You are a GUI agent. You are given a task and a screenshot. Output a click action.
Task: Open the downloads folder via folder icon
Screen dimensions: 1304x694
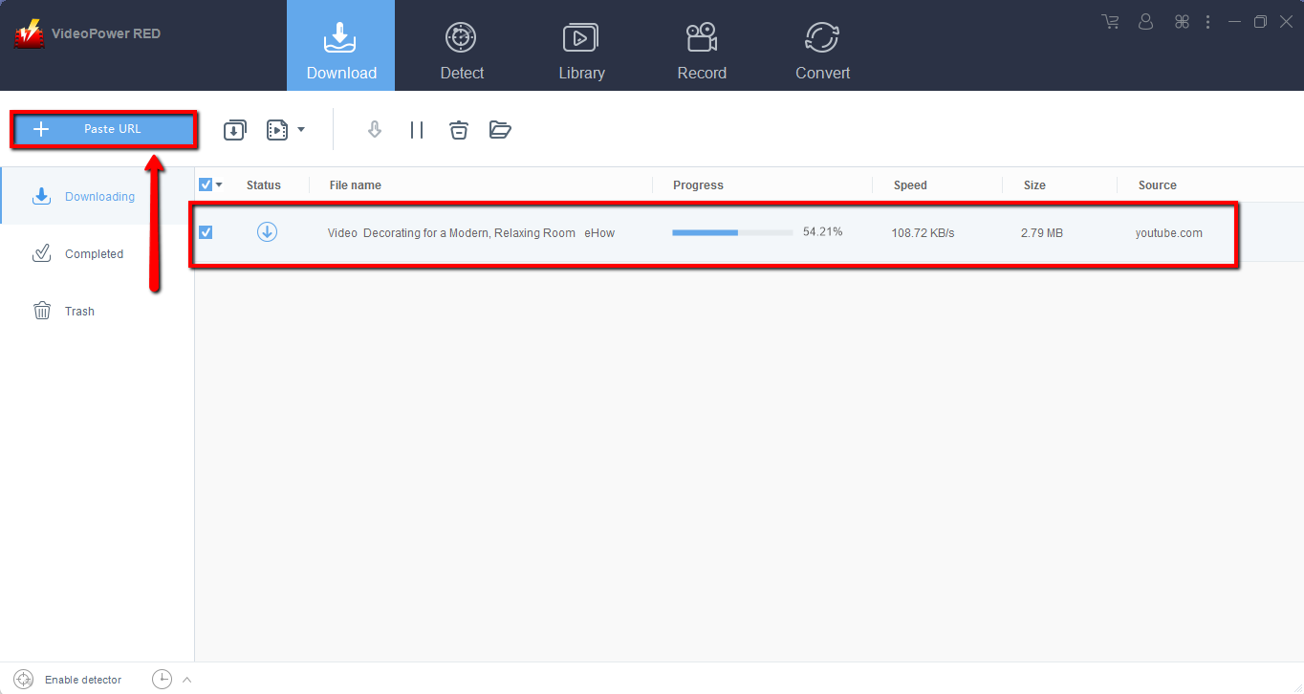pyautogui.click(x=500, y=129)
